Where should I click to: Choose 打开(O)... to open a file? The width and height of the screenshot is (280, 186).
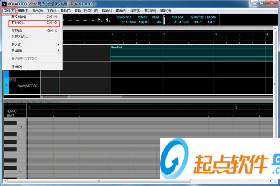(x=34, y=23)
